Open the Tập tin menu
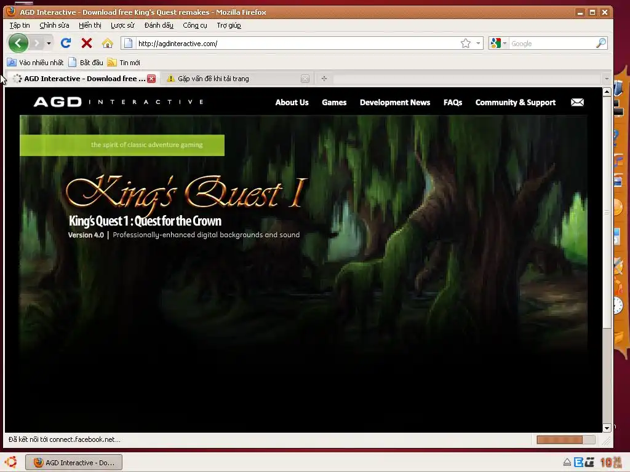This screenshot has height=472, width=630. pos(20,25)
